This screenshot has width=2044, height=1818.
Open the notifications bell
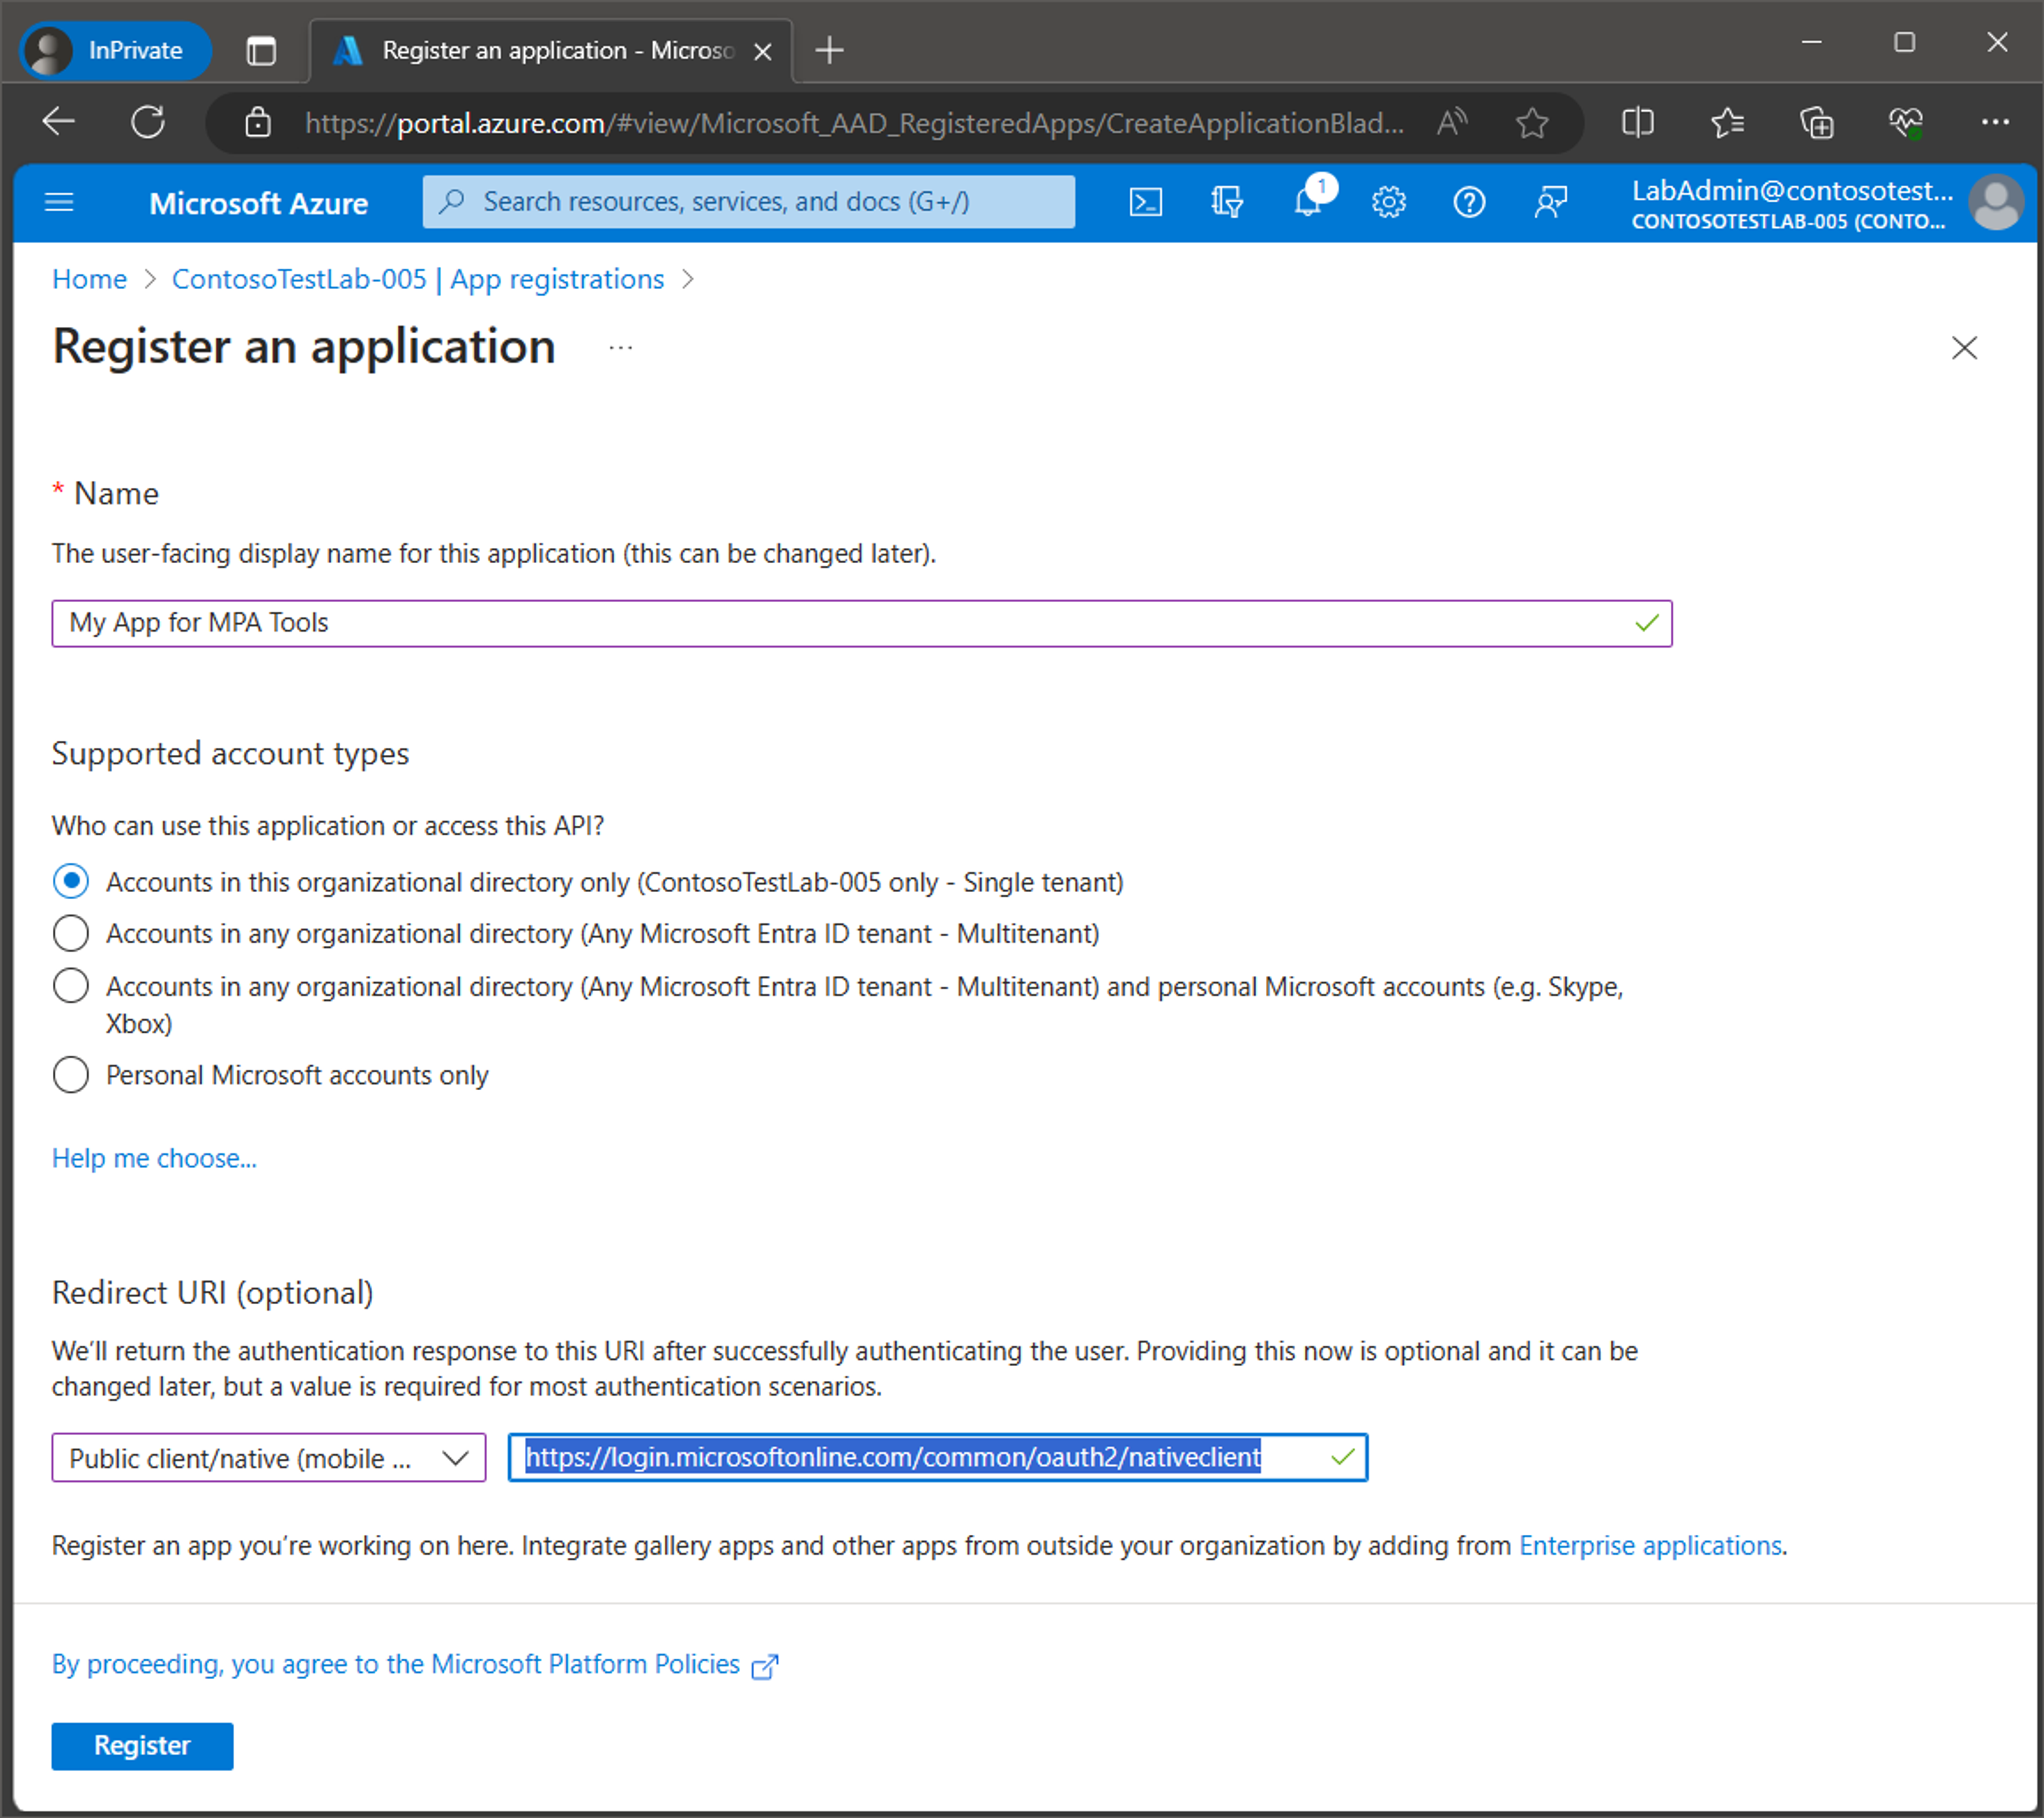coord(1308,203)
